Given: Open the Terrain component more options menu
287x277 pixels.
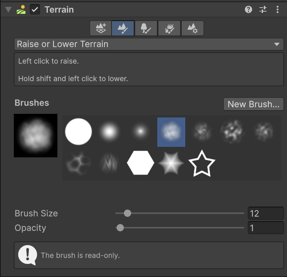Looking at the screenshot, I should coord(278,9).
